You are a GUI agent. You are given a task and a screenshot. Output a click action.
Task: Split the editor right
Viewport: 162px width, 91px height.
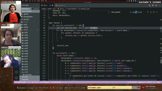pyautogui.click(x=156, y=5)
